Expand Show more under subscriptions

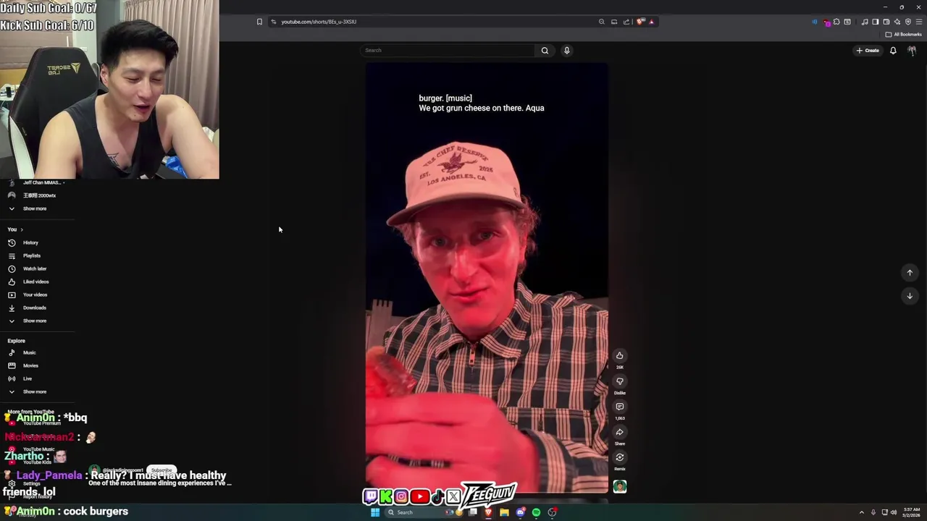pyautogui.click(x=36, y=208)
